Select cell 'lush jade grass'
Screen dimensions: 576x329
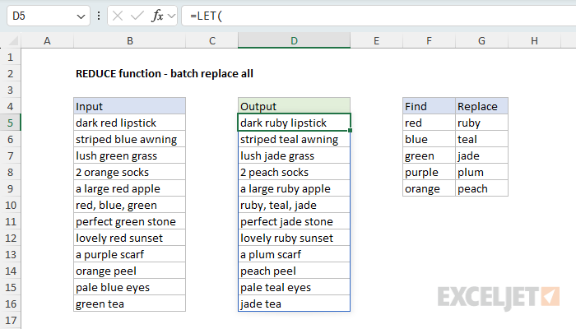pyautogui.click(x=295, y=155)
